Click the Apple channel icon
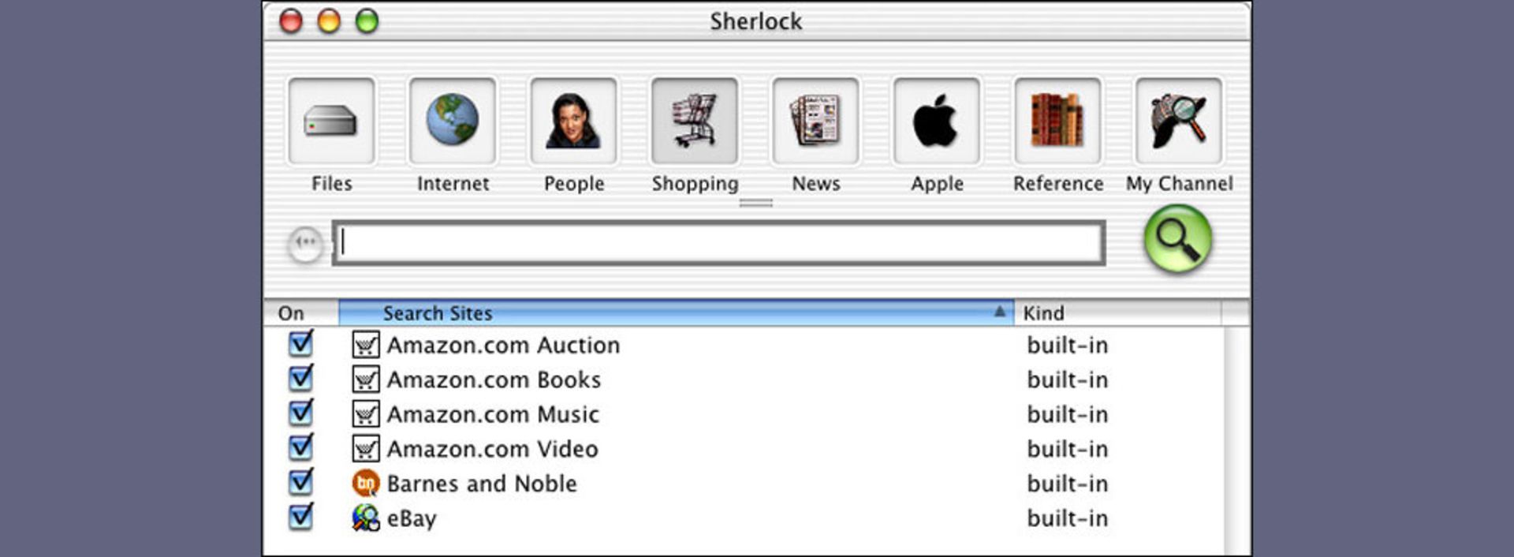Image resolution: width=1514 pixels, height=557 pixels. tap(937, 121)
